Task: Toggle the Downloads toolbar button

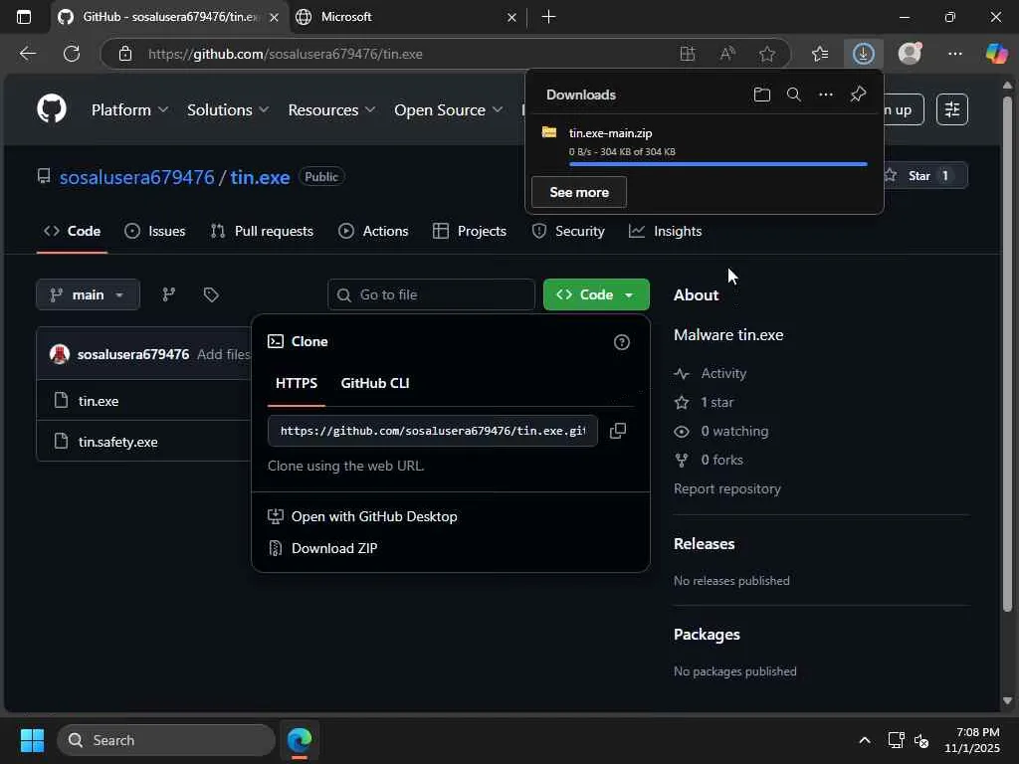Action: [x=863, y=54]
